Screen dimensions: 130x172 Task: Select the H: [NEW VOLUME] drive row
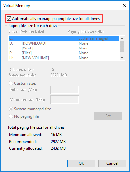coord(64,58)
